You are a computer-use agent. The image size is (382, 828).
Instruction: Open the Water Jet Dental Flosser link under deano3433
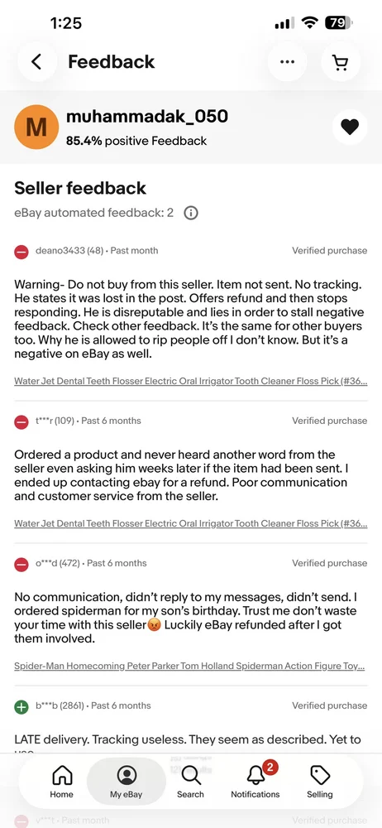[x=191, y=381]
